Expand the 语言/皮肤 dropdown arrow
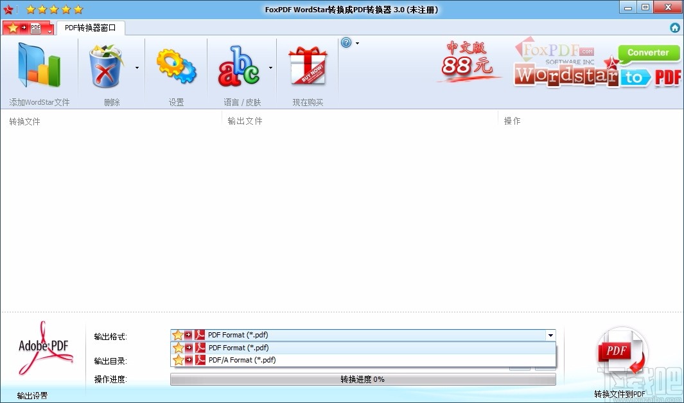 [x=270, y=66]
